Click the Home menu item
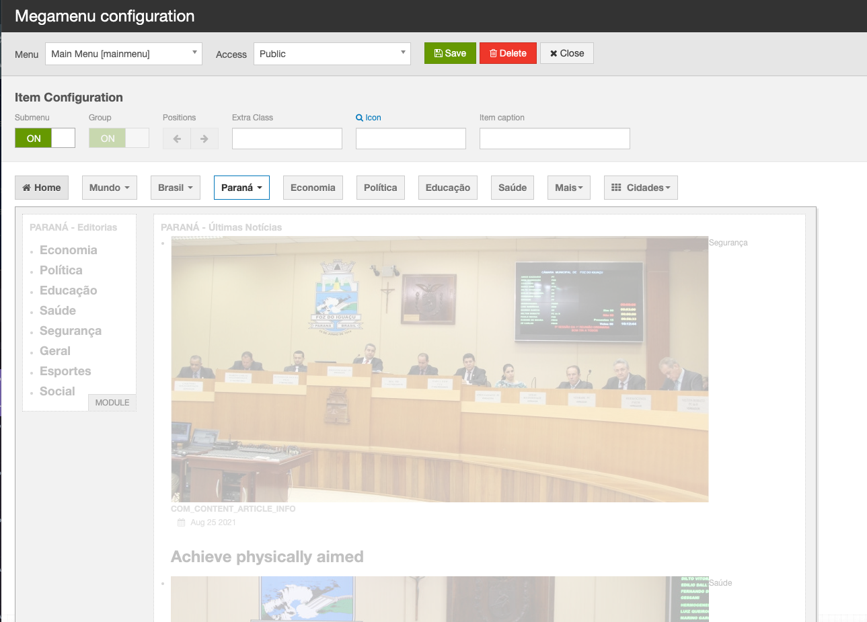867x622 pixels. 42,188
